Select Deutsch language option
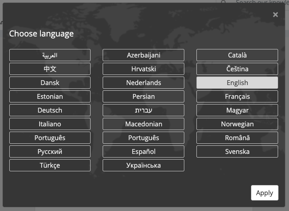Screen dimensions: 289x211 (50, 110)
